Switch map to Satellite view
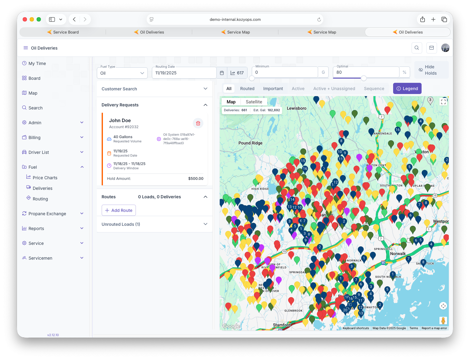Image resolution: width=470 pixels, height=360 pixels. (254, 102)
